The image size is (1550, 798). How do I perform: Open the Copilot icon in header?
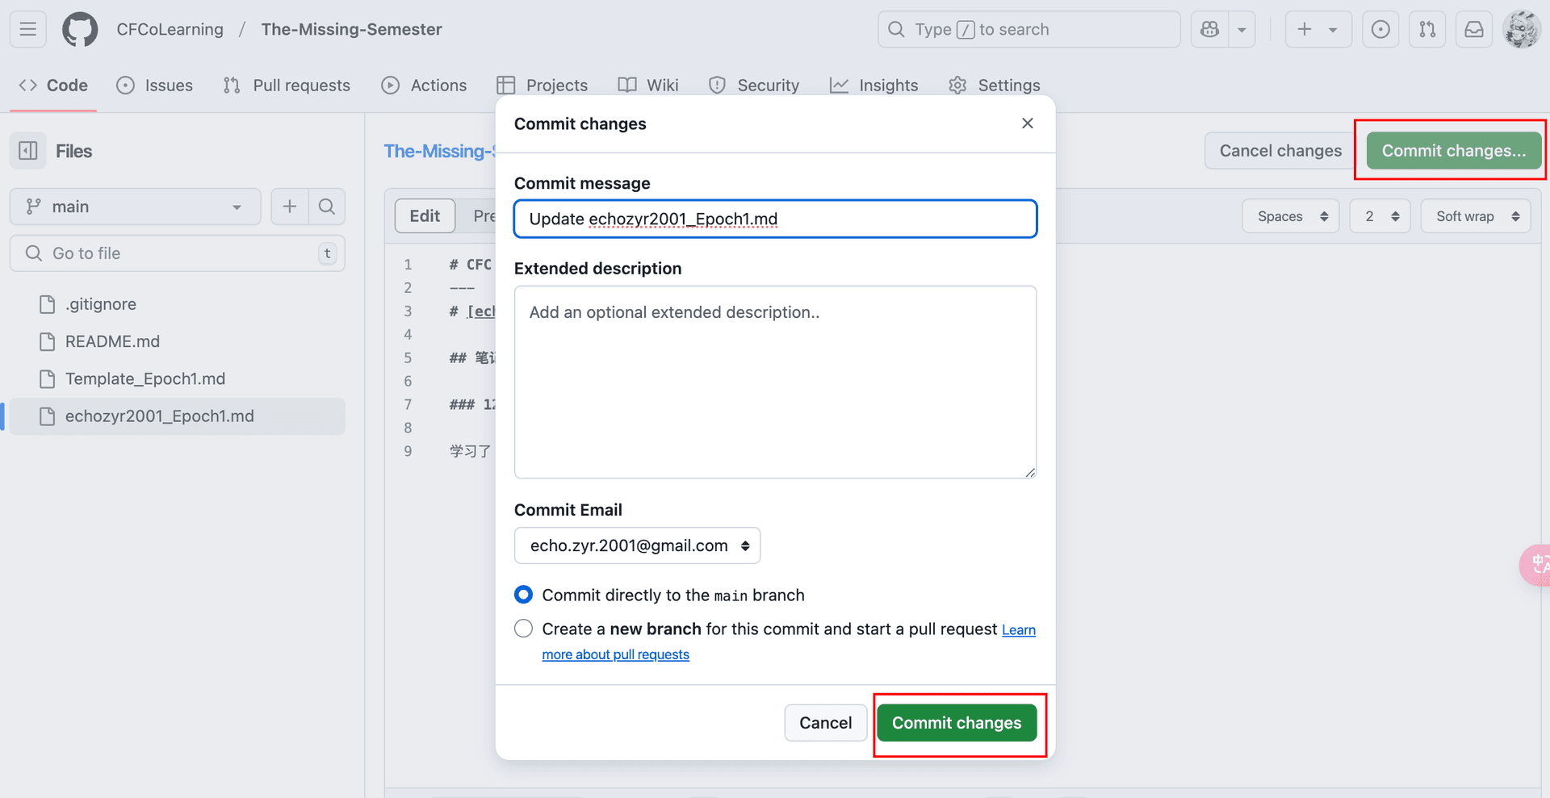click(x=1209, y=30)
